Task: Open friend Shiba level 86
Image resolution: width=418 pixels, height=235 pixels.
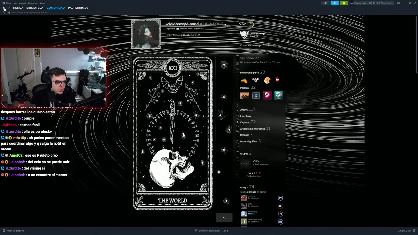Action: point(262,206)
